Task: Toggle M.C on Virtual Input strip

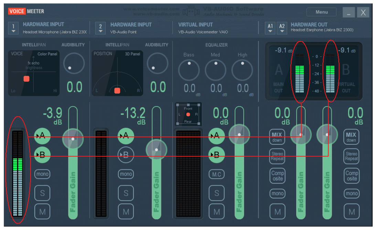Action: (x=216, y=174)
